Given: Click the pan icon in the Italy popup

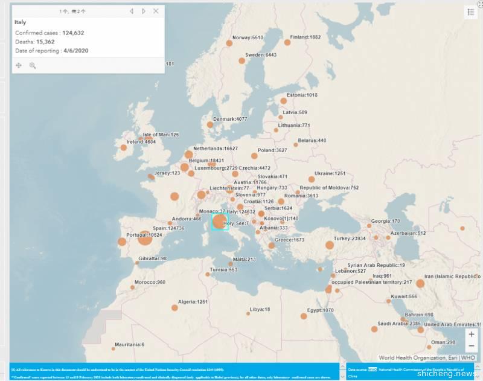Looking at the screenshot, I should point(19,65).
